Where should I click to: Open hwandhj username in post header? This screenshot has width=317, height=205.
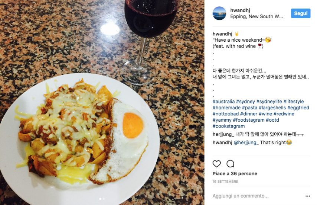240,10
